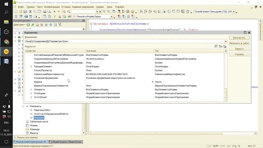
Task: Click the filter funnel icon in Configuration panel
Action: [x=60, y=25]
